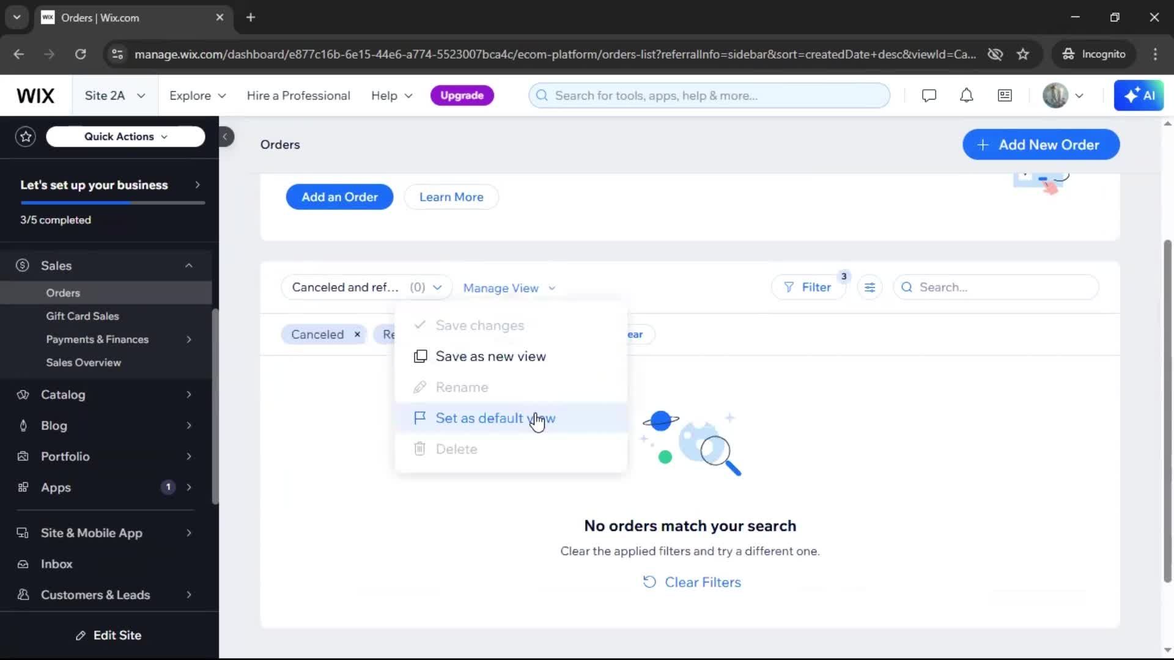This screenshot has height=660, width=1174.
Task: Click the setup progress bar
Action: (x=113, y=203)
